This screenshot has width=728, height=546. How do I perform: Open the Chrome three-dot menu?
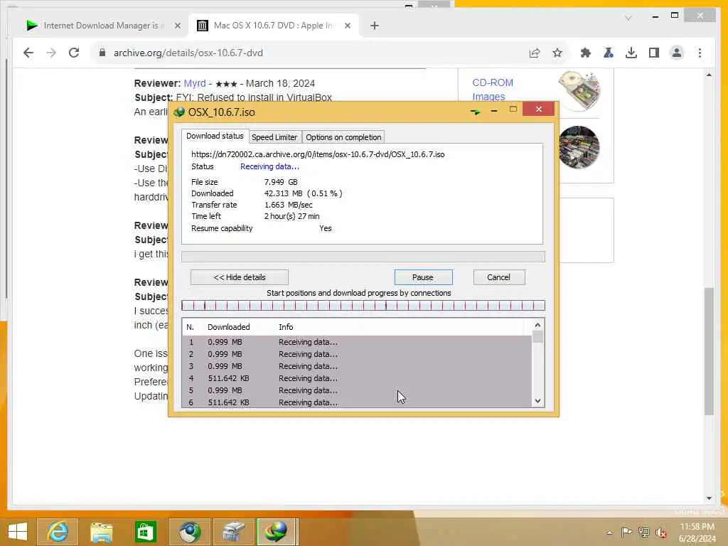700,53
